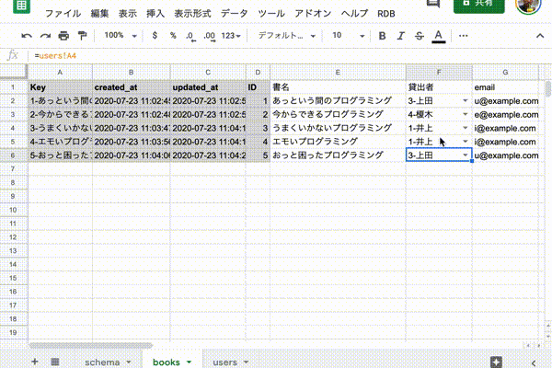Select column G header
This screenshot has width=552, height=368.
[505, 72]
